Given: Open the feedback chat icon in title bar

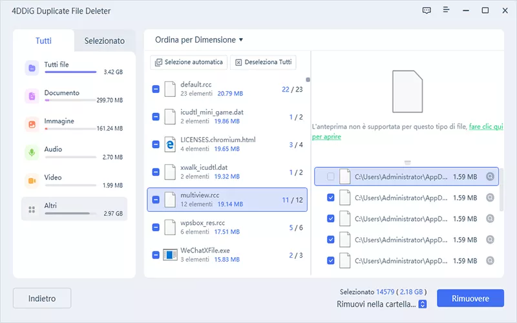Looking at the screenshot, I should (427, 10).
